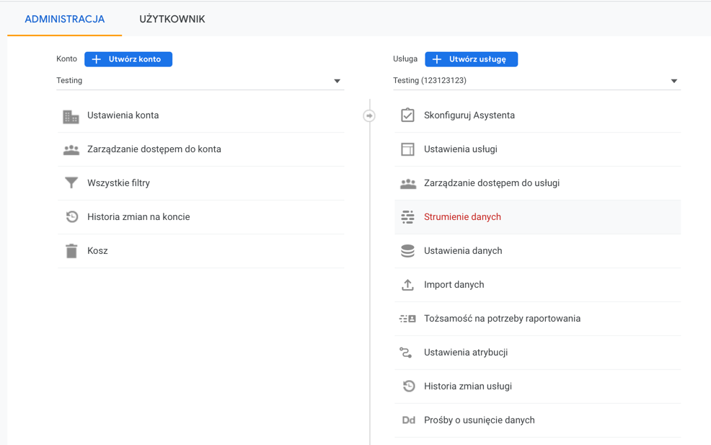
Task: Open Zarządzanie dostępem do konta
Action: [x=201, y=149]
